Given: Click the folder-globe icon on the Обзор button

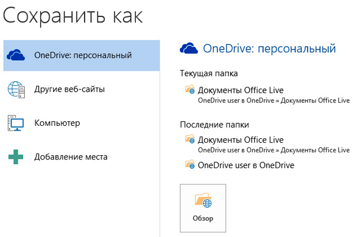Looking at the screenshot, I should (x=203, y=201).
